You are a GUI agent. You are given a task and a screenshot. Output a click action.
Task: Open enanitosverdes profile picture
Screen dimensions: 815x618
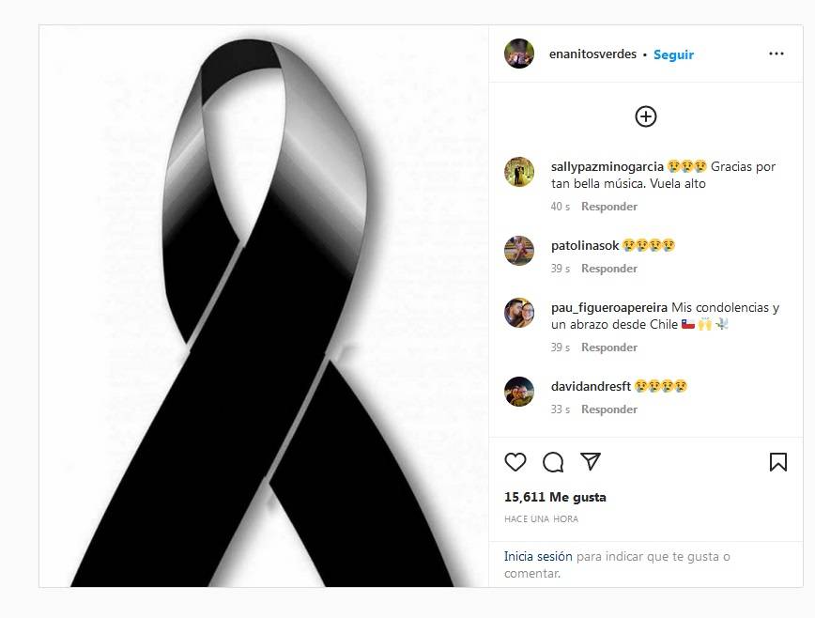[518, 54]
